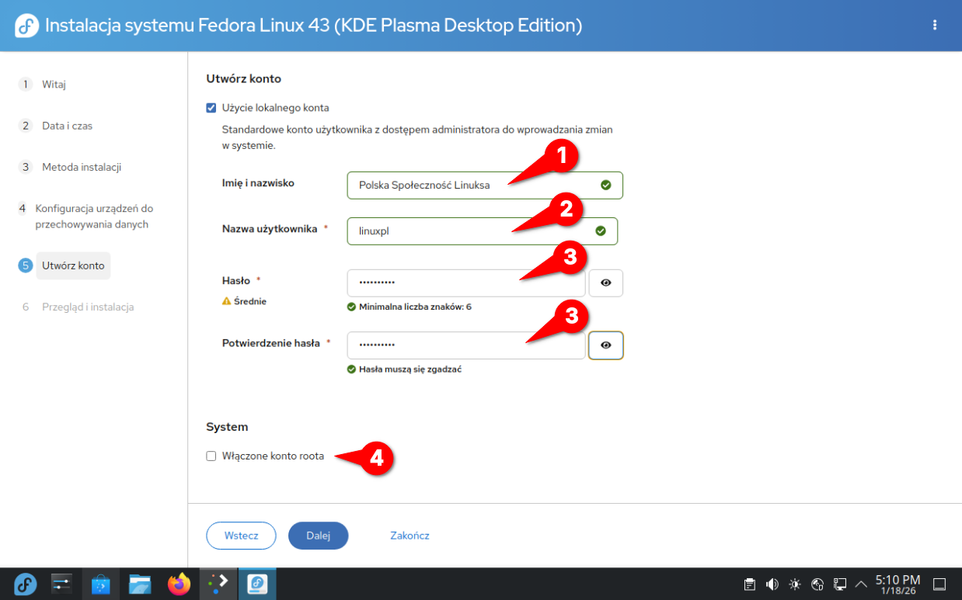Open the file manager from the taskbar
This screenshot has width=962, height=600.
click(x=140, y=584)
